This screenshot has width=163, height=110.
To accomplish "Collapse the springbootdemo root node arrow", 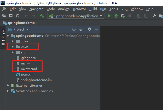I will tap(8, 36).
